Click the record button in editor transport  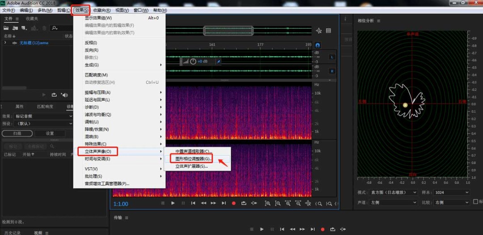click(x=233, y=203)
